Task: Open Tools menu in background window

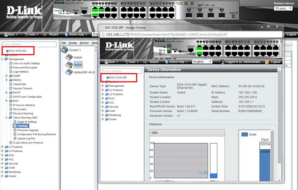Action: pos(31,34)
